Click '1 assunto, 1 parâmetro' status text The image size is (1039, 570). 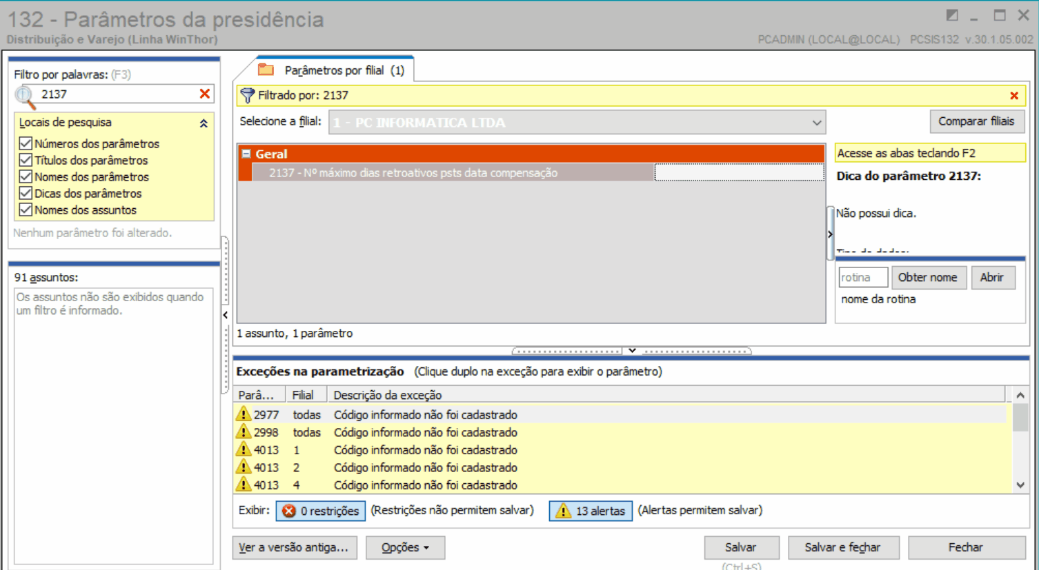click(295, 334)
